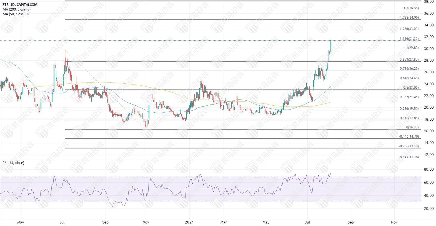The width and height of the screenshot is (436, 226).
Task: Click the 2021 label on time axis
Action: [x=189, y=222]
